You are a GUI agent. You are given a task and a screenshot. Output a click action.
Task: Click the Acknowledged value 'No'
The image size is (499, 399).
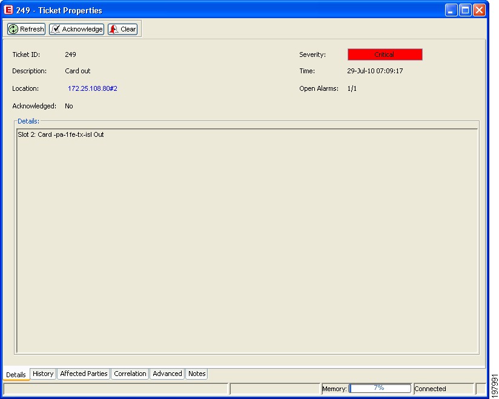tap(69, 106)
